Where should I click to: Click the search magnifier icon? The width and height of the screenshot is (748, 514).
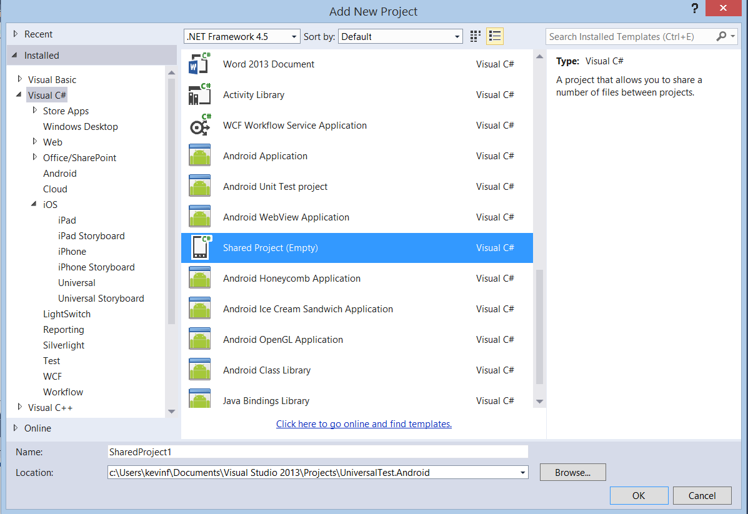[x=721, y=36]
